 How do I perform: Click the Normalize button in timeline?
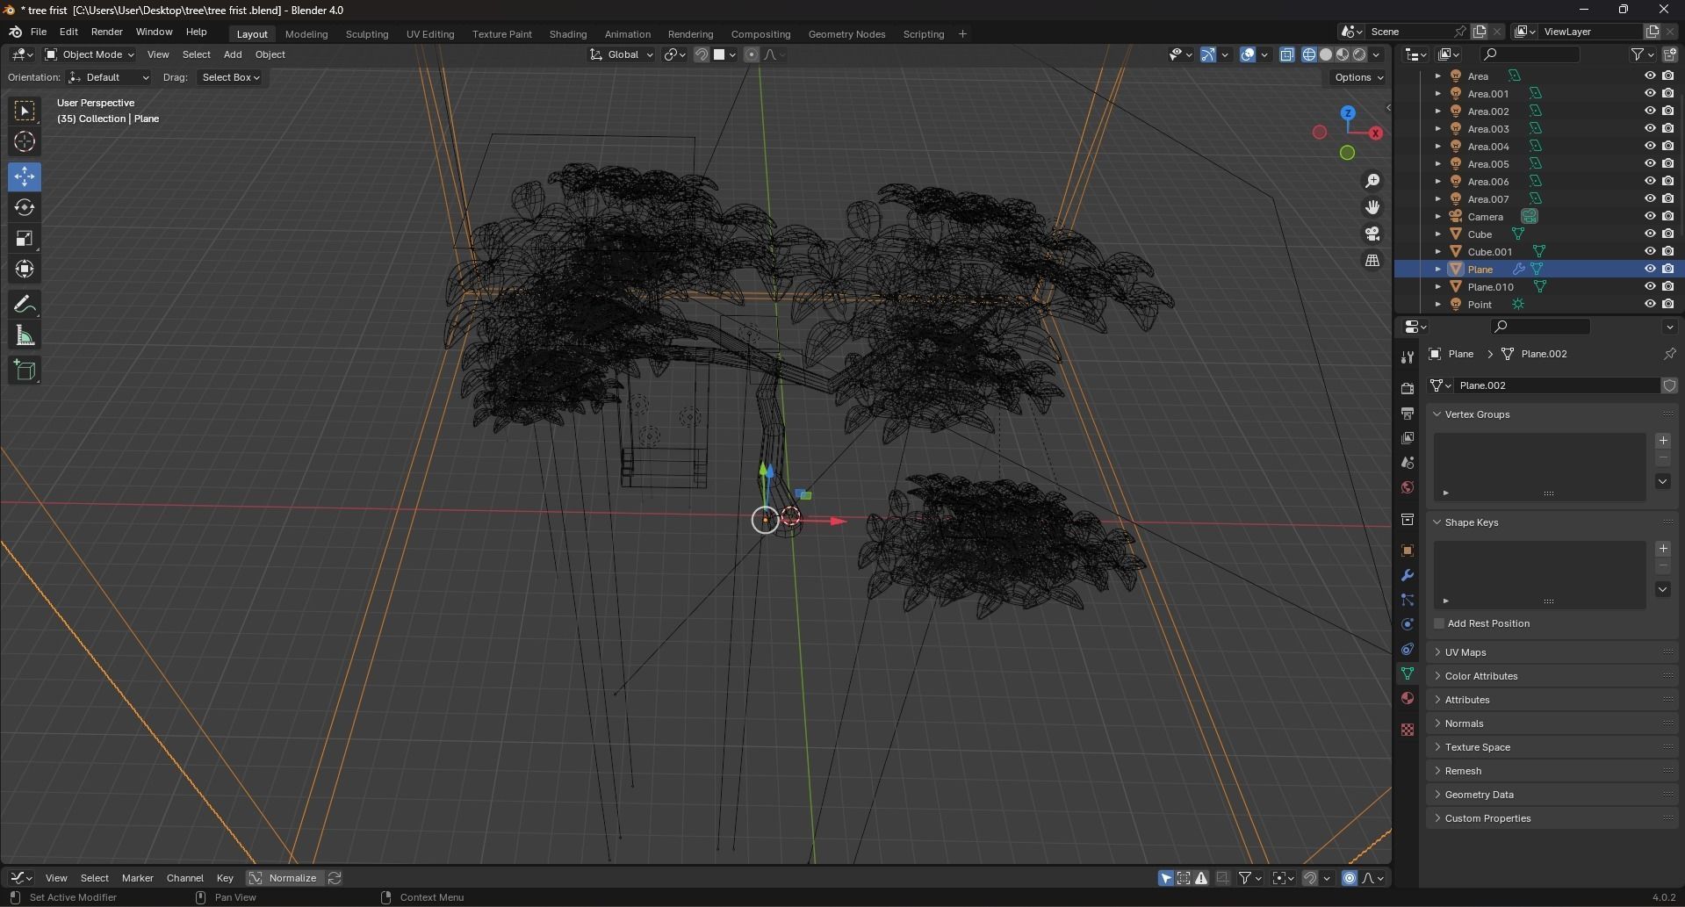pos(284,878)
